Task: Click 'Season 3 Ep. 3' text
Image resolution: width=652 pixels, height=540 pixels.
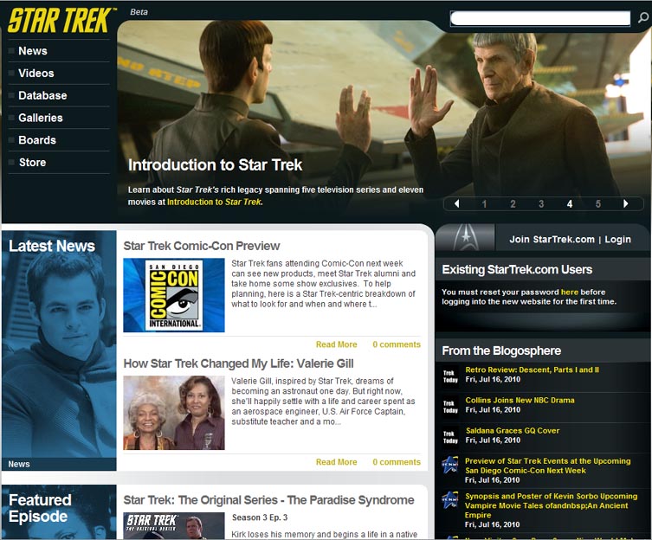Action: coord(260,517)
